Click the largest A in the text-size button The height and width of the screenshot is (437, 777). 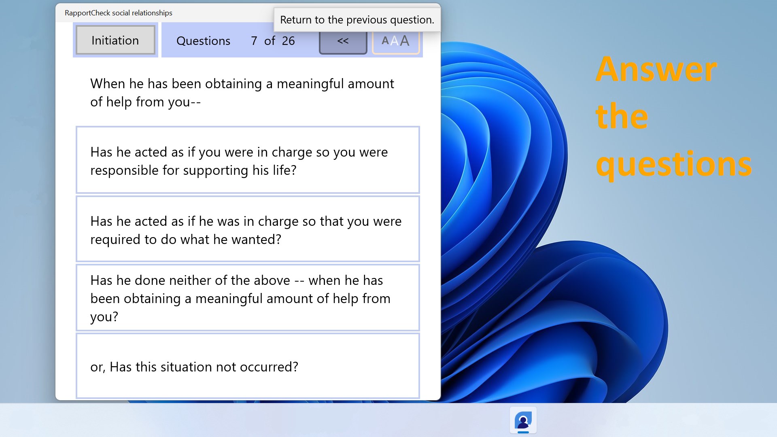pyautogui.click(x=405, y=41)
